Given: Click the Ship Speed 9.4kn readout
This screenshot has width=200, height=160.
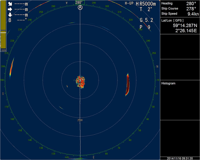Looking at the screenshot, I should pyautogui.click(x=179, y=14).
